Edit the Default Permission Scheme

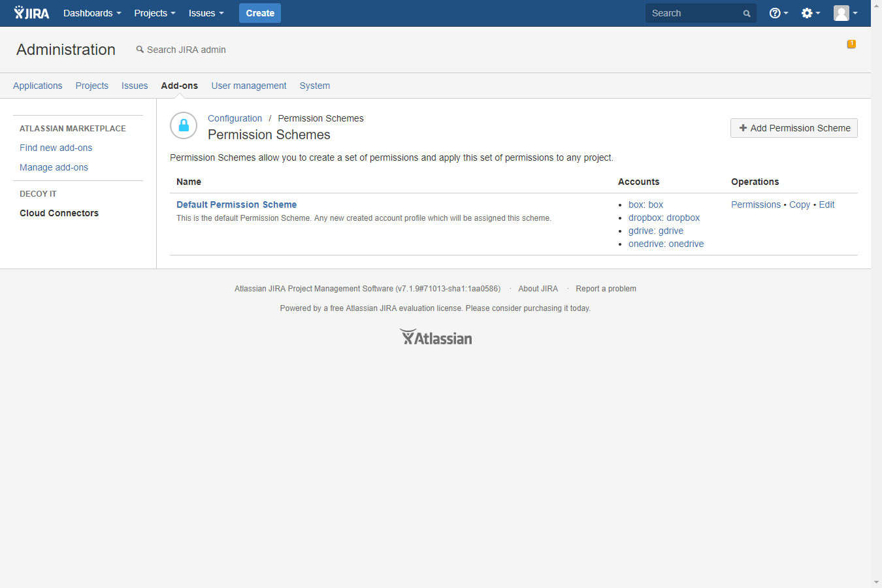click(827, 204)
